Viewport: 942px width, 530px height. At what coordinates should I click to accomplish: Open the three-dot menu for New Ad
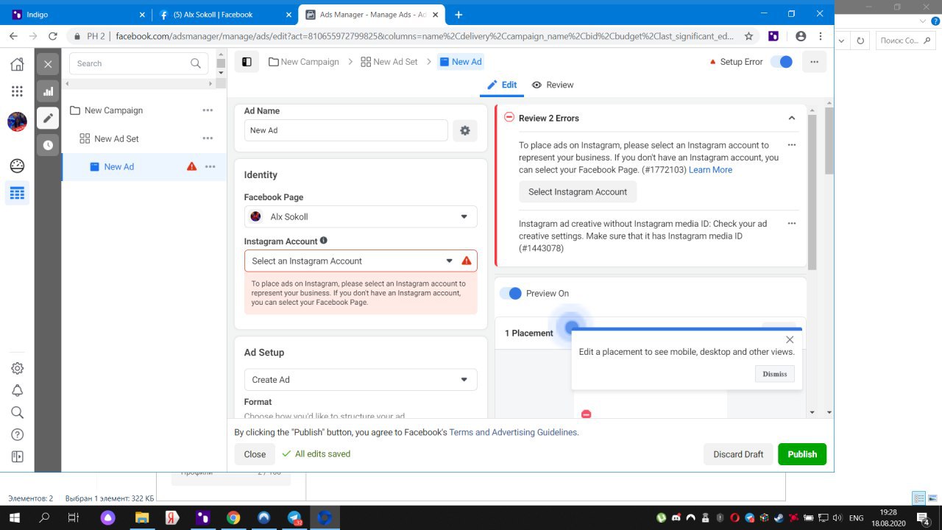[x=210, y=166]
